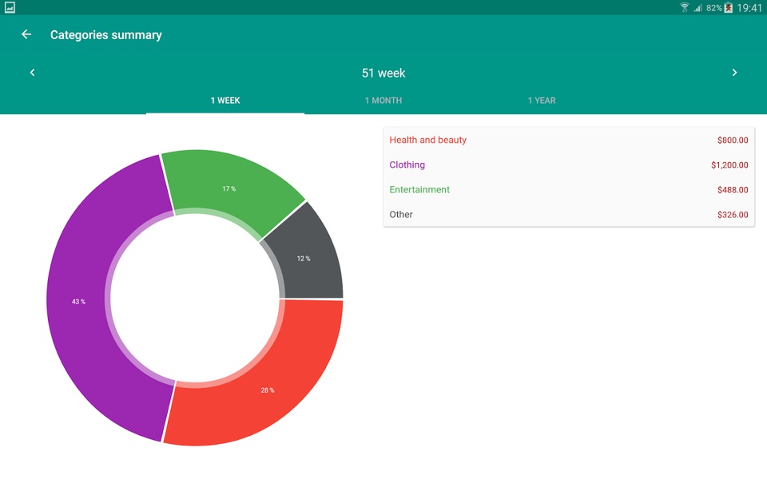The height and width of the screenshot is (479, 767).
Task: Click the $488.00 amount
Action: tap(733, 190)
